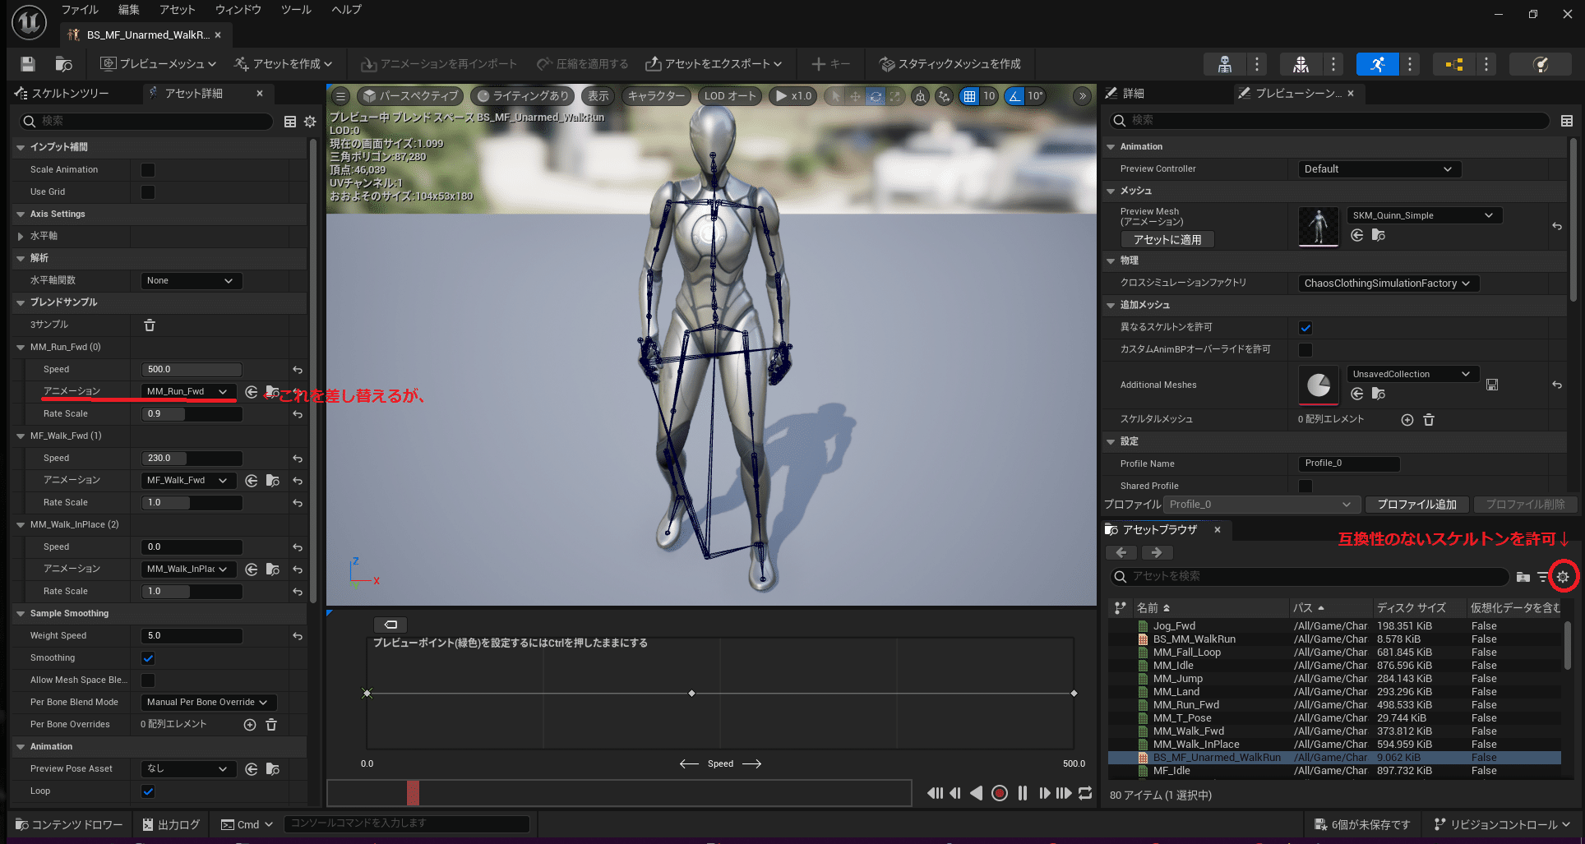Image resolution: width=1585 pixels, height=844 pixels.
Task: Click the Weight Speed 5.0 value slider
Action: coord(192,636)
